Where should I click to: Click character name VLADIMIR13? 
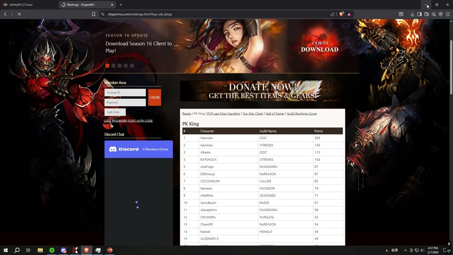tap(209, 239)
